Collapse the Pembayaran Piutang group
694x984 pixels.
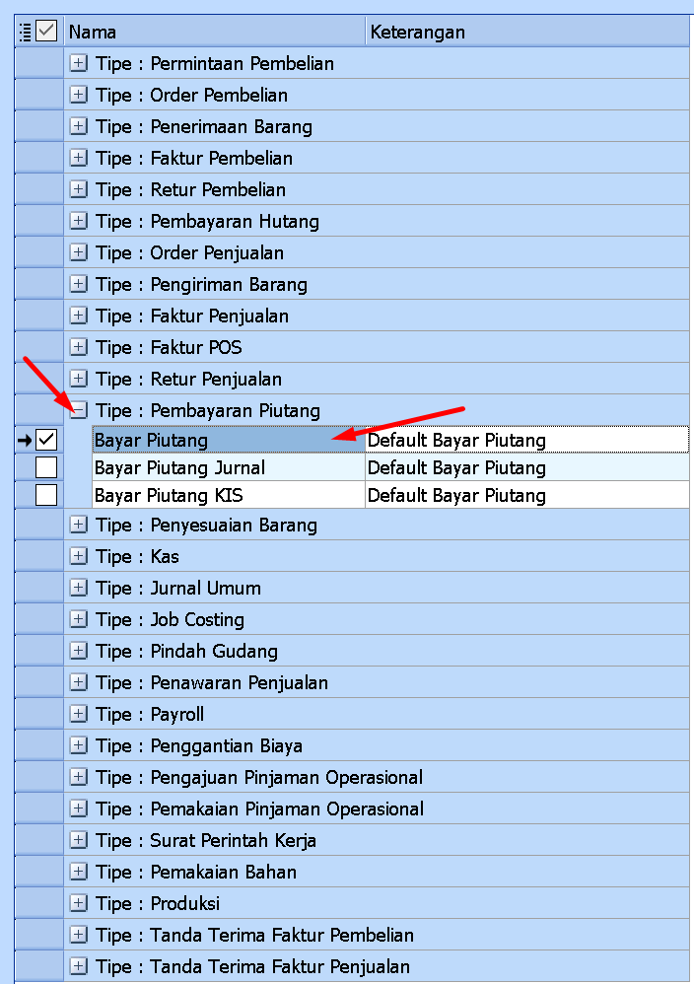pos(79,410)
